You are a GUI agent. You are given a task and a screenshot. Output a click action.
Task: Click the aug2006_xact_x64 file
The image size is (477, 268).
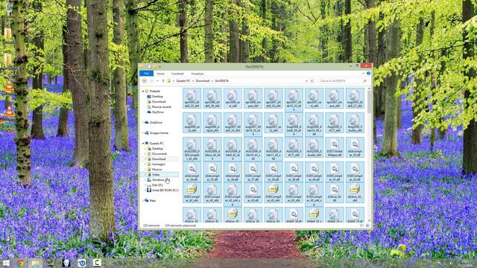click(x=192, y=123)
